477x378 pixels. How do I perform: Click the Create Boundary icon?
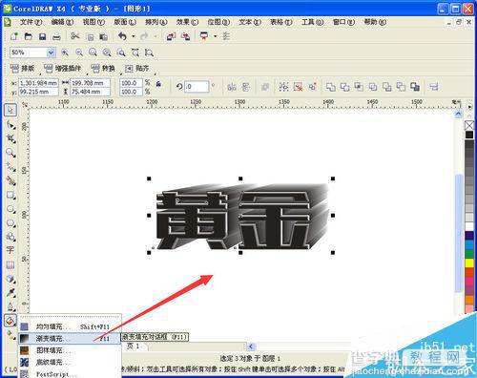[x=415, y=87]
